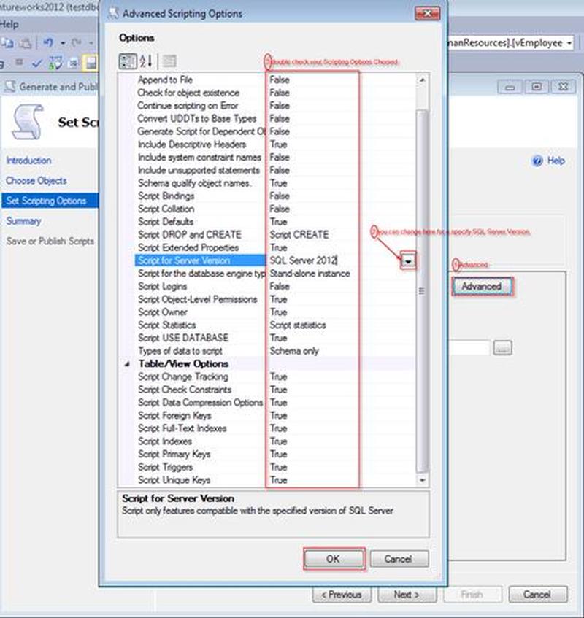The image size is (584, 618).
Task: Click the SQL Server 2012 value field
Action: [333, 261]
